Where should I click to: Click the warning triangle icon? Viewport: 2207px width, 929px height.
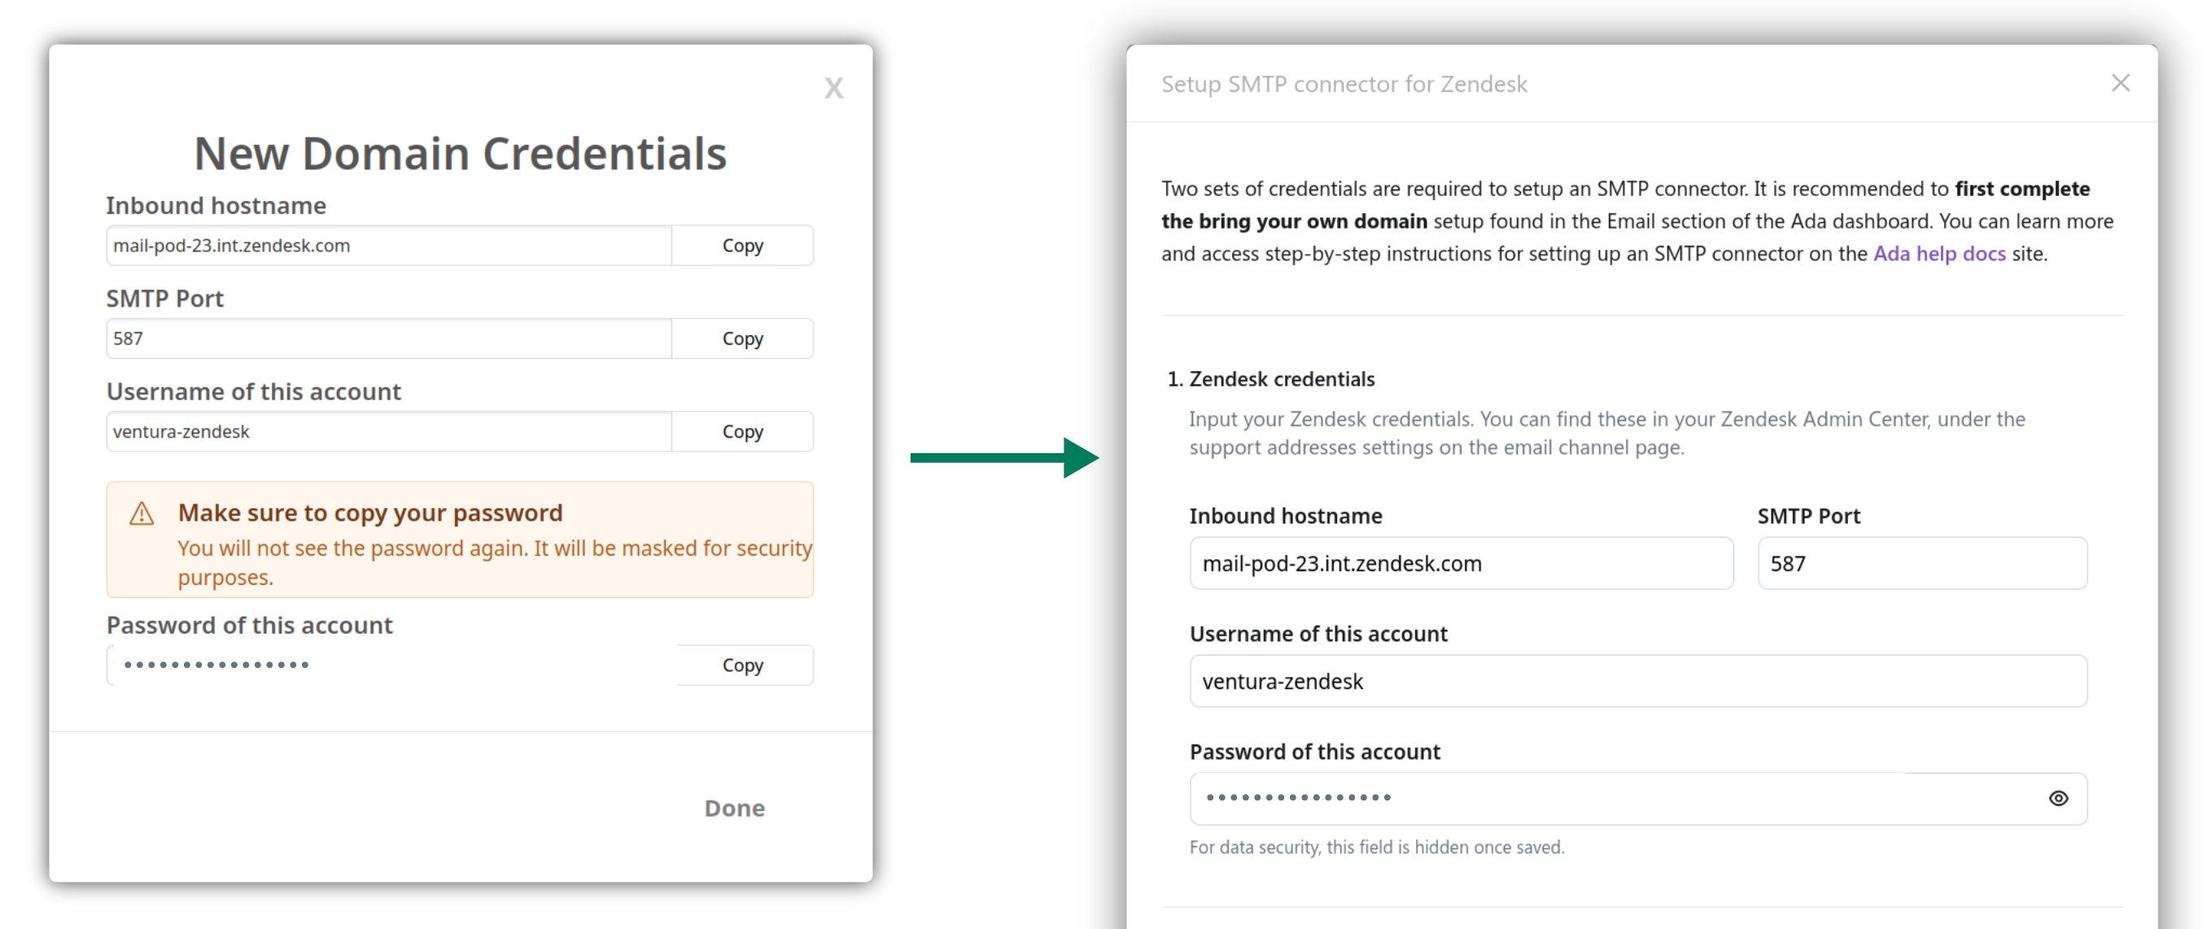click(x=142, y=514)
